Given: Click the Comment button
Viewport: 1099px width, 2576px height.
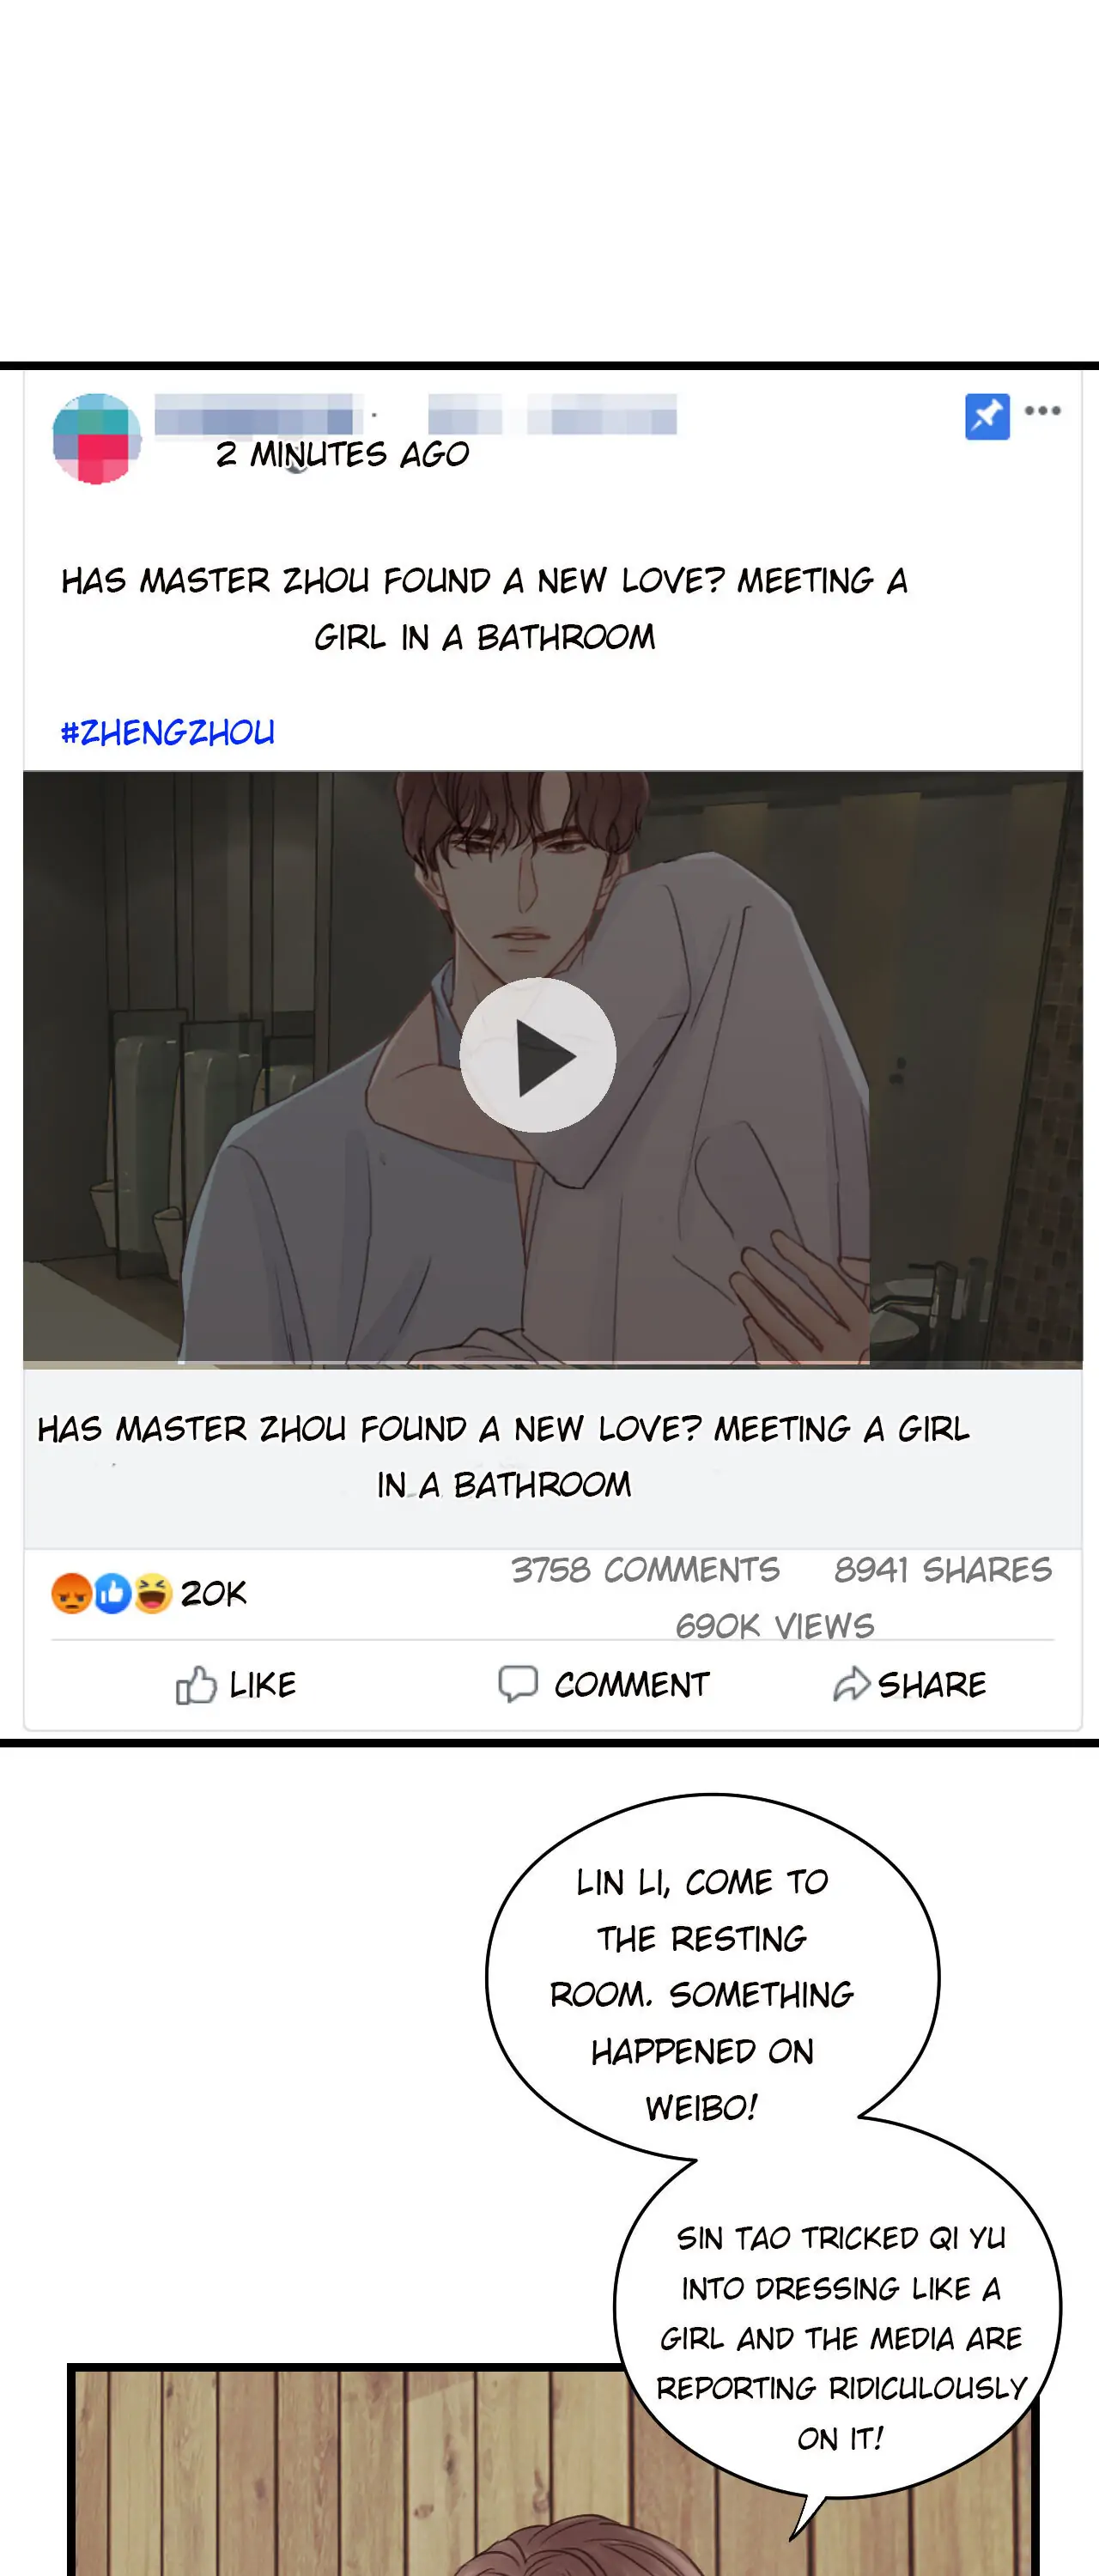Looking at the screenshot, I should [604, 1685].
